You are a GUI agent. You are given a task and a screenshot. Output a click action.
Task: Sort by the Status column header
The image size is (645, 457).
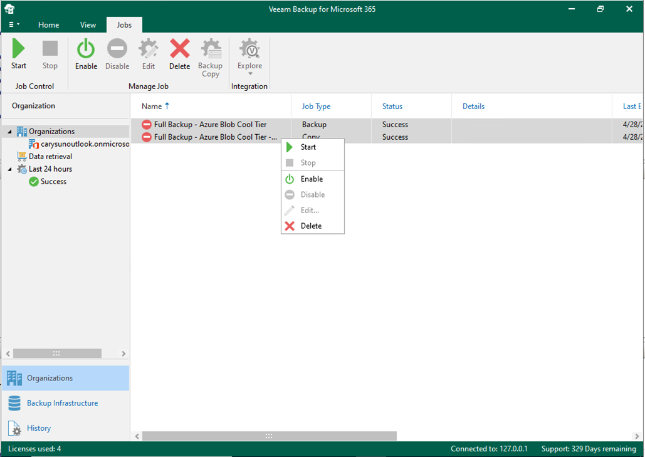392,107
